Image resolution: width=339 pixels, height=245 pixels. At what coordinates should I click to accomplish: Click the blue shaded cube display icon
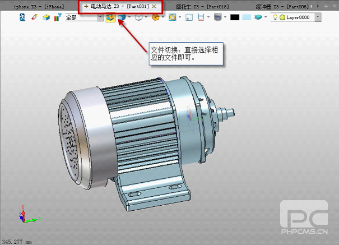click(121, 17)
